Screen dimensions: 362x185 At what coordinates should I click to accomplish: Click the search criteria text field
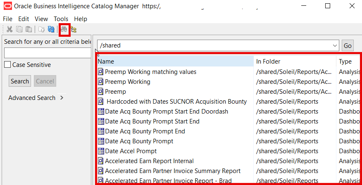(48, 53)
